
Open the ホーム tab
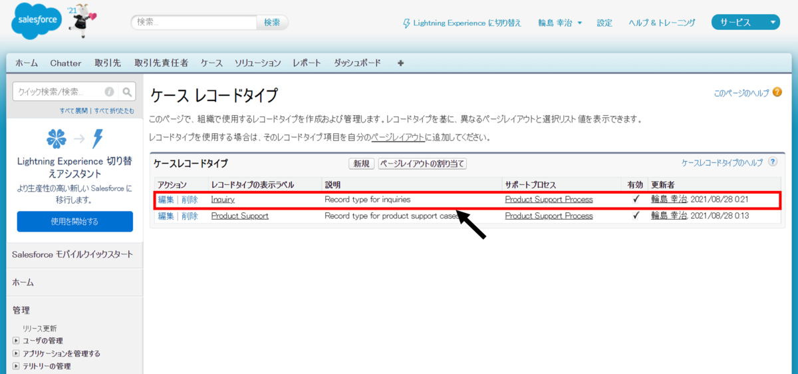pyautogui.click(x=27, y=63)
